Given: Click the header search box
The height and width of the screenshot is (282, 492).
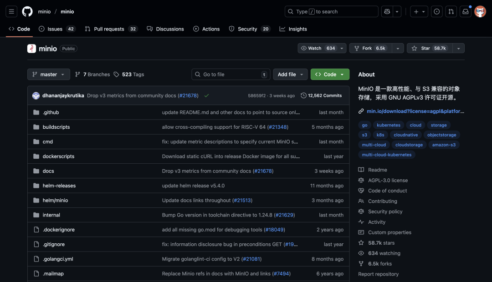Looking at the screenshot, I should coord(331,11).
